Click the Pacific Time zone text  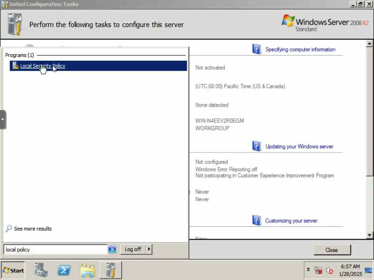(240, 86)
